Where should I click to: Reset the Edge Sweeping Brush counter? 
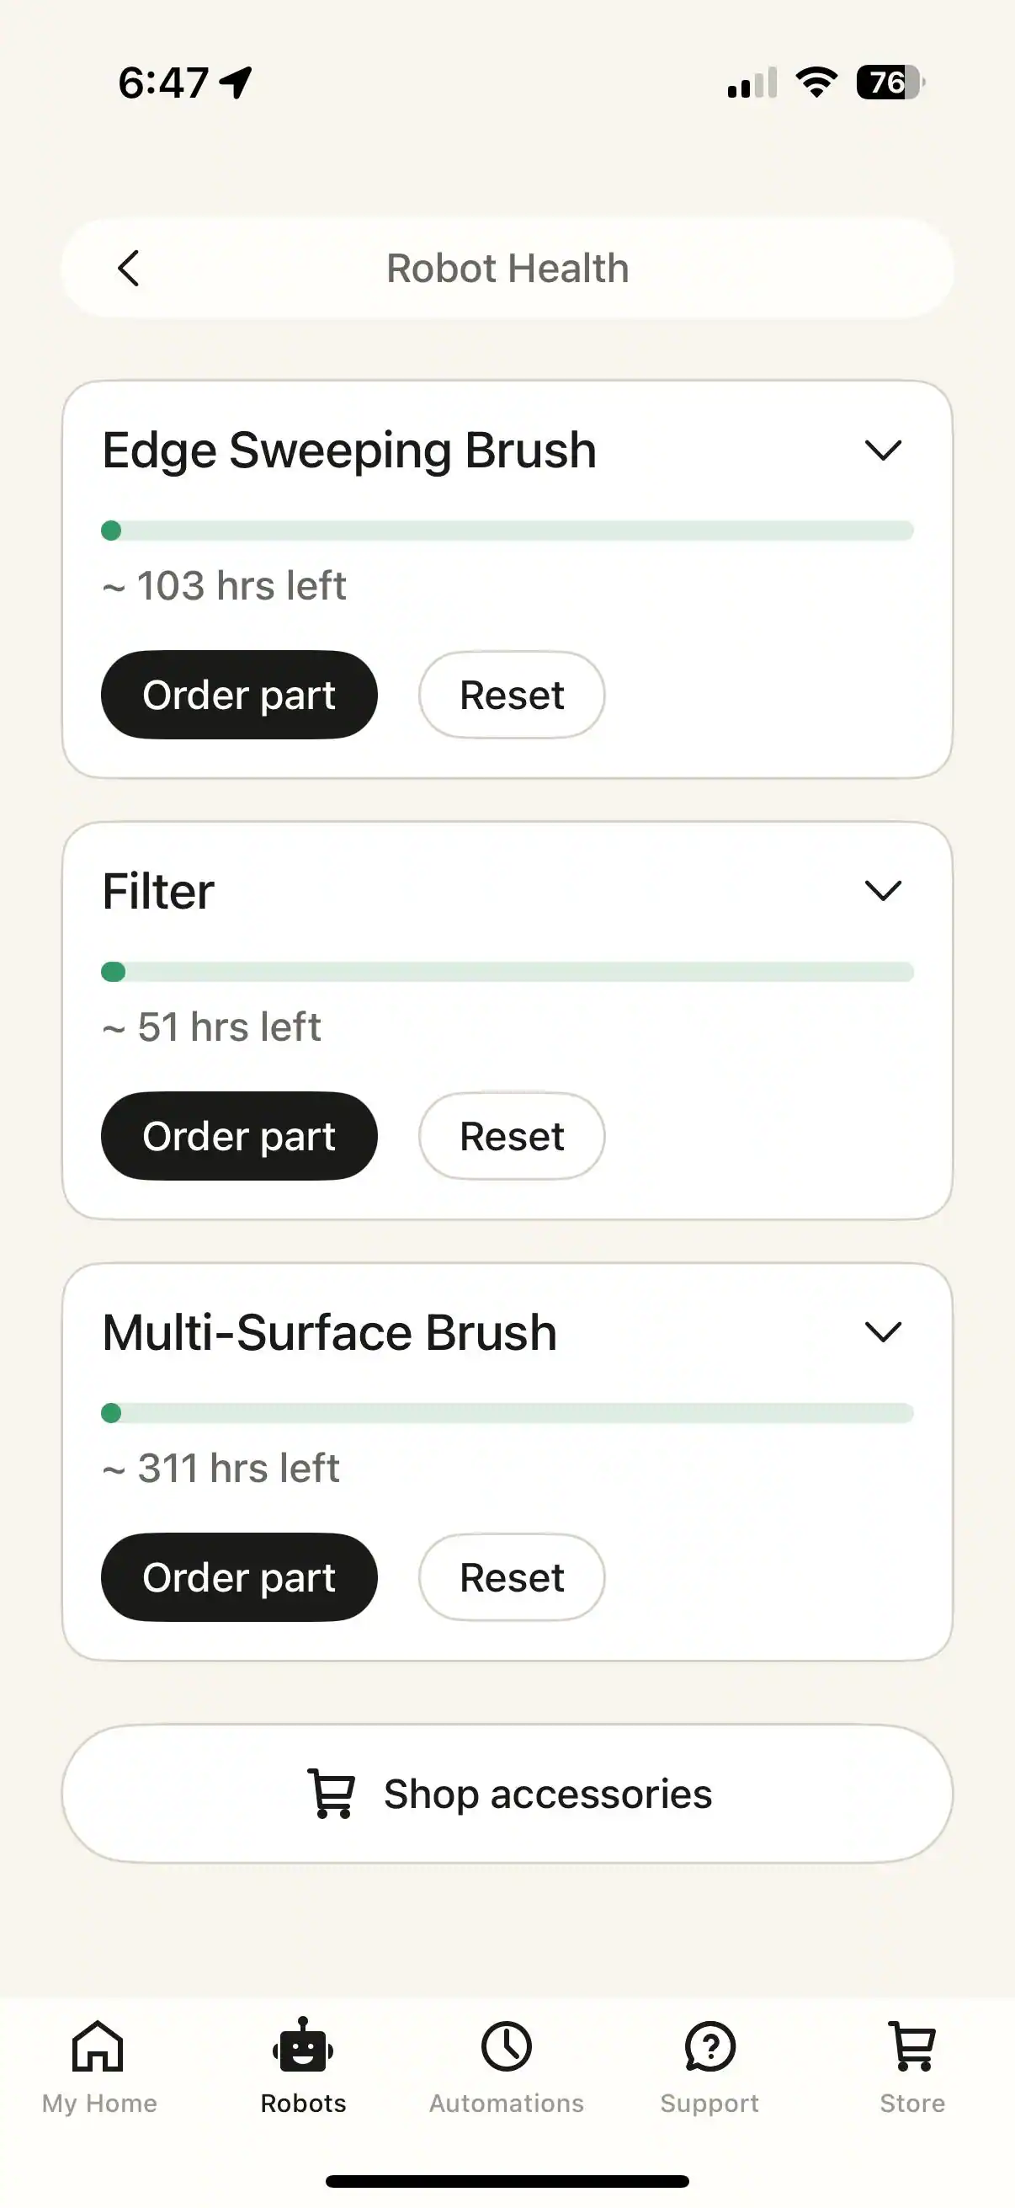[512, 695]
